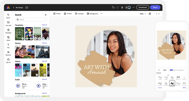Screen dimensions: 189x101
Task: Switch to Font tab in phone panel
Action: pyautogui.click(x=165, y=70)
